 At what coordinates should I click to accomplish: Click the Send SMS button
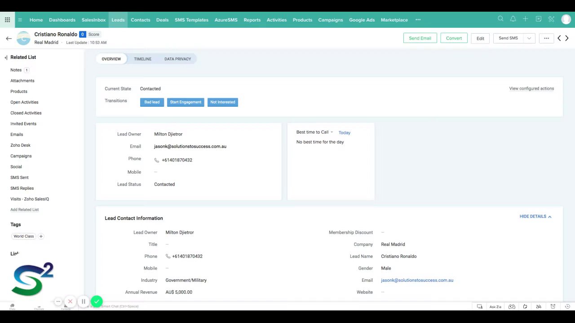pyautogui.click(x=509, y=38)
